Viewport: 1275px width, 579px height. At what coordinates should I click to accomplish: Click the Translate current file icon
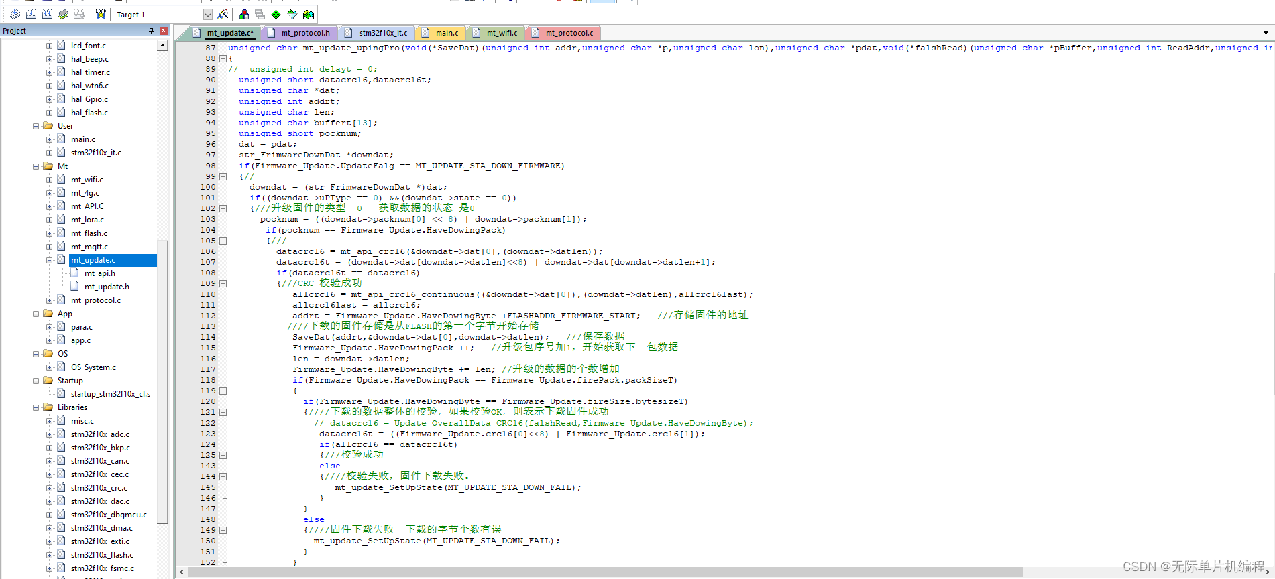click(x=15, y=14)
